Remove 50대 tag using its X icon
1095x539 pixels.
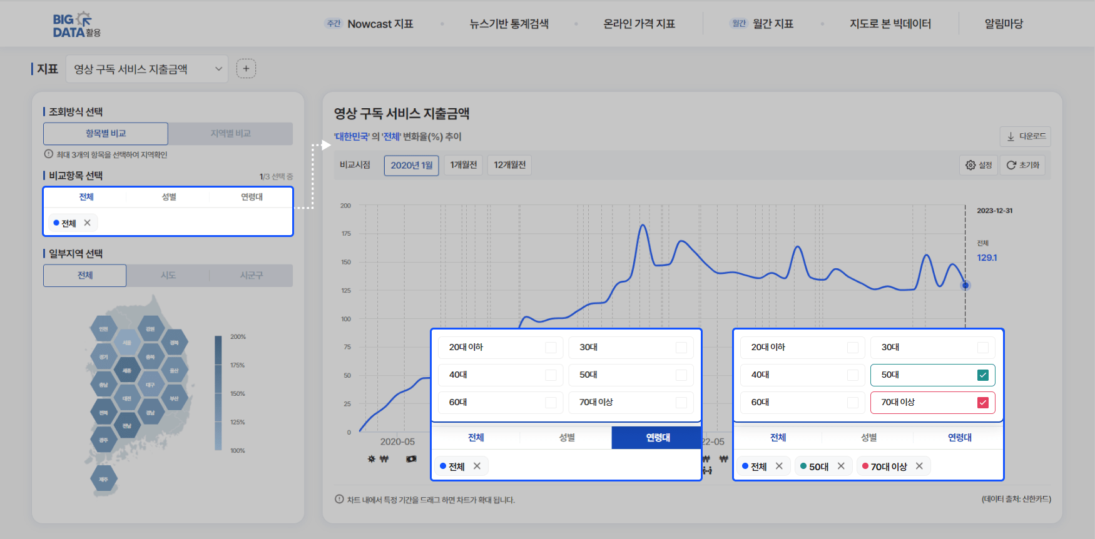pos(841,466)
